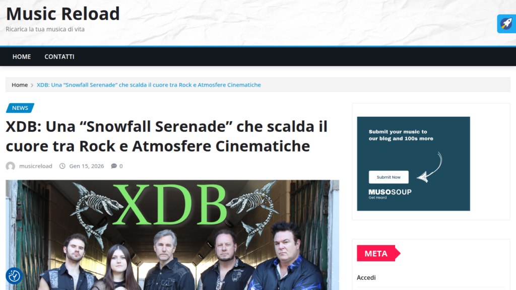Click the clock icon beside the date

point(62,166)
